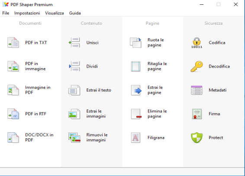Click the PDF in RTF icon

[13, 114]
